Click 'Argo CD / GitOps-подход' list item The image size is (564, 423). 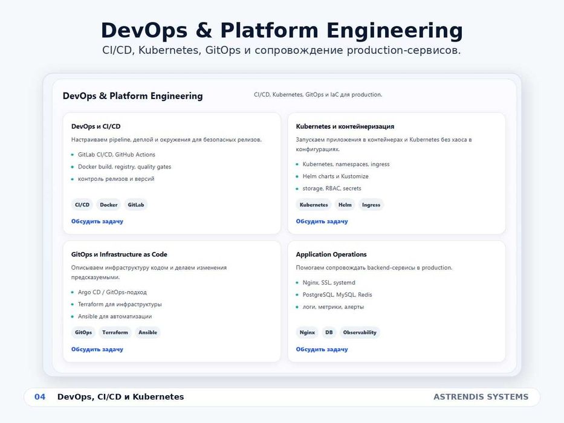[x=112, y=292]
